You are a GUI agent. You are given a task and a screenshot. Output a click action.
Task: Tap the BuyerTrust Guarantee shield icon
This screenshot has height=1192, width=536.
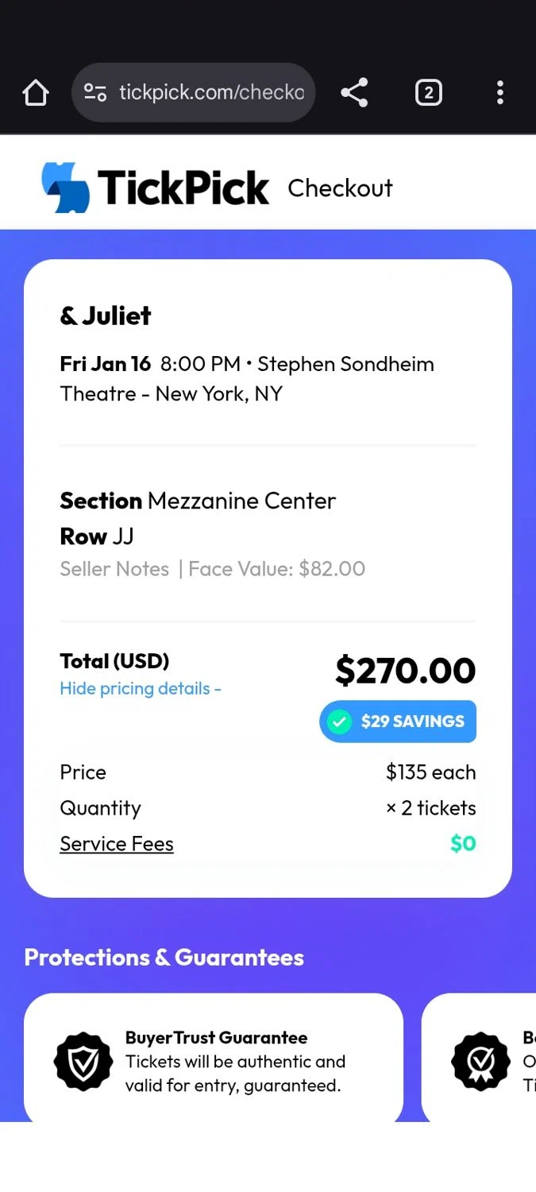point(83,1062)
